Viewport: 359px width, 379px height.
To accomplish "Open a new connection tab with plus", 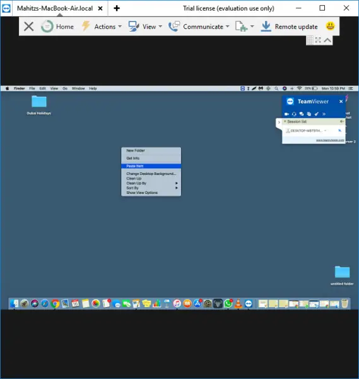I will pyautogui.click(x=117, y=8).
